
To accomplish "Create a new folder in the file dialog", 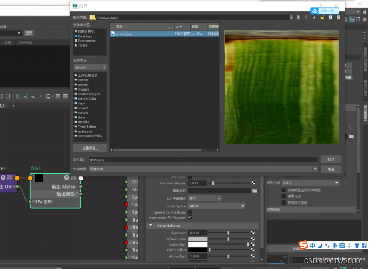I will [322, 18].
